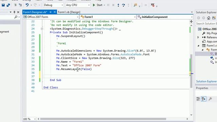Click the Pause debugging icon
The image size is (217, 122).
tap(108, 5)
